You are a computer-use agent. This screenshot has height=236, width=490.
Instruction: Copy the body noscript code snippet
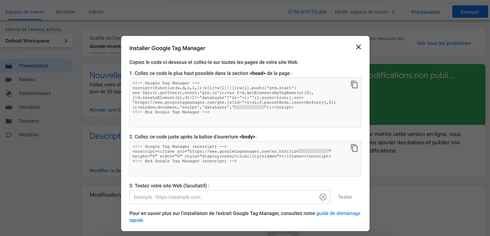(x=354, y=148)
